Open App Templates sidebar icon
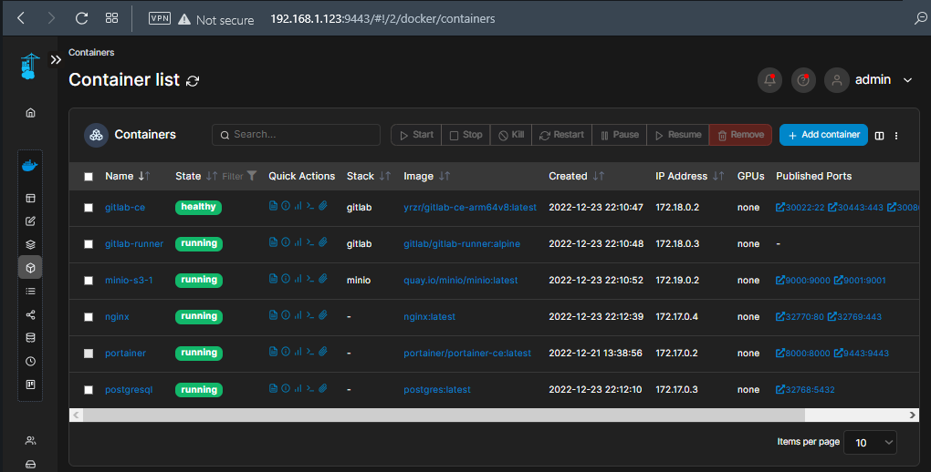 pos(30,221)
